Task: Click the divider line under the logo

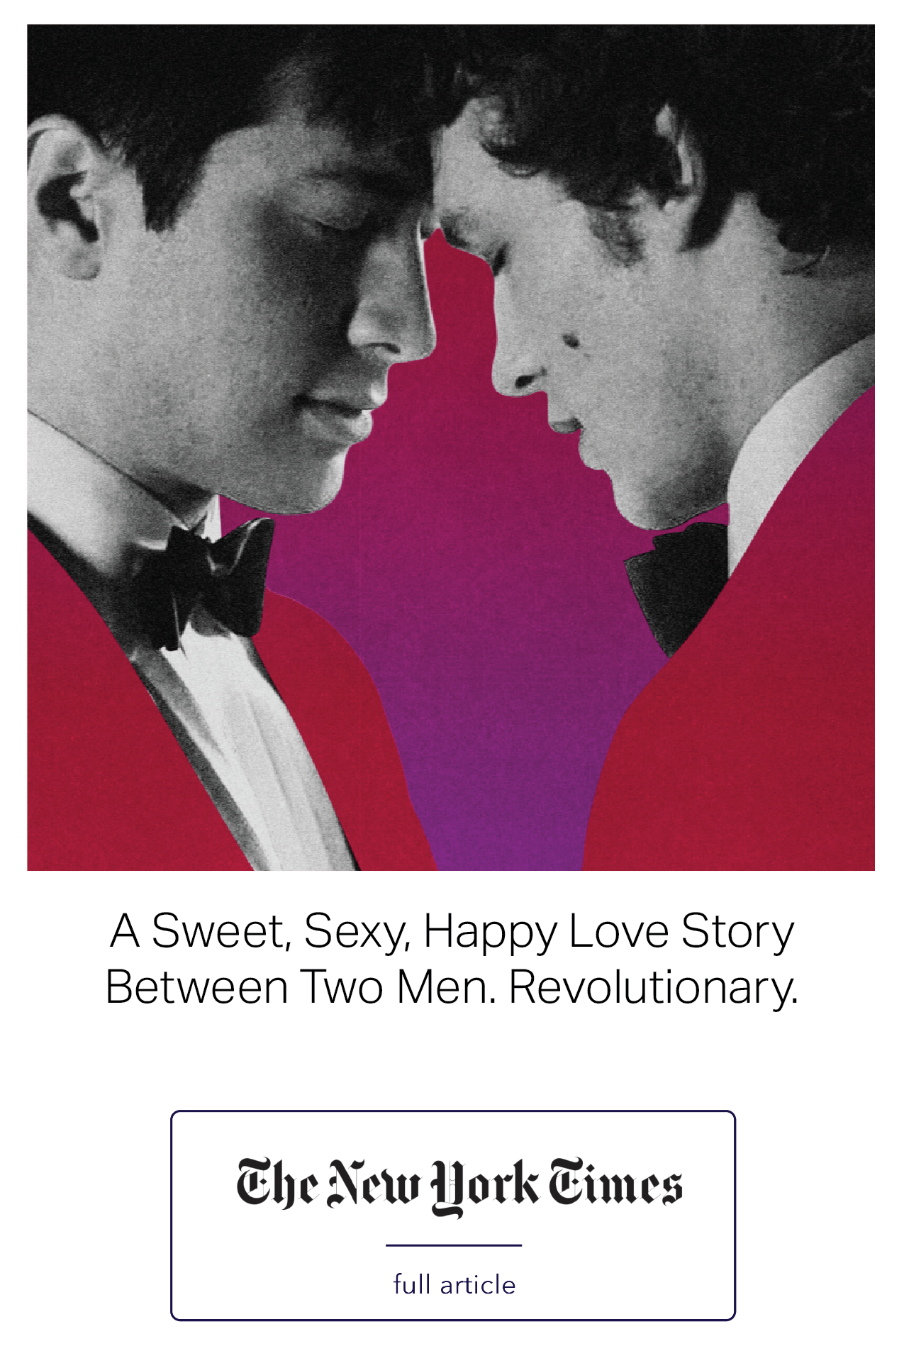Action: 454,1245
